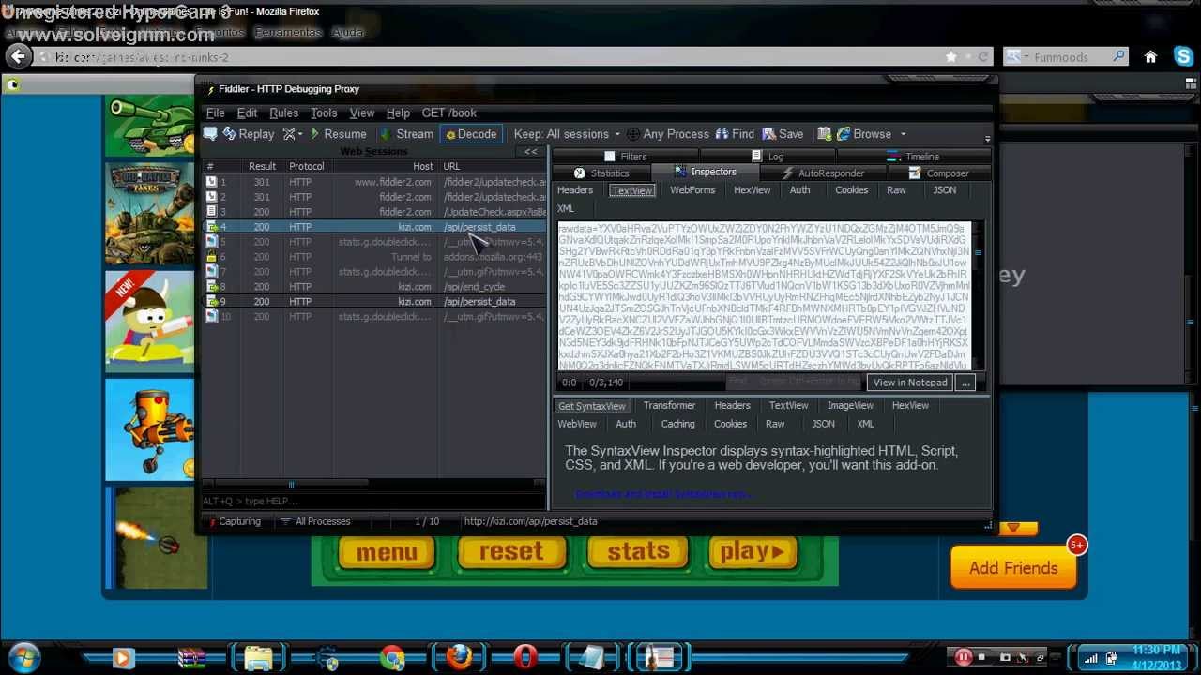This screenshot has width=1201, height=675.
Task: Select the response Caching tab
Action: click(677, 424)
